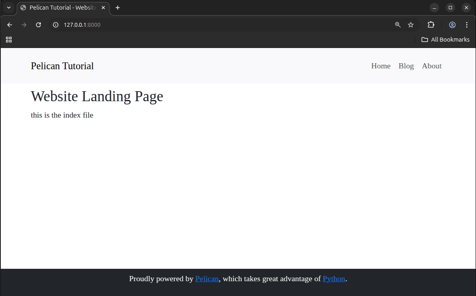The image size is (476, 296).
Task: Open the zoom magnifier icon in address bar
Action: point(398,25)
